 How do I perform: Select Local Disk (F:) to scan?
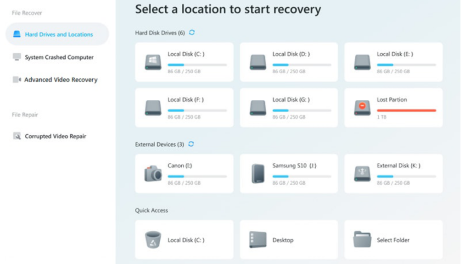pos(184,107)
